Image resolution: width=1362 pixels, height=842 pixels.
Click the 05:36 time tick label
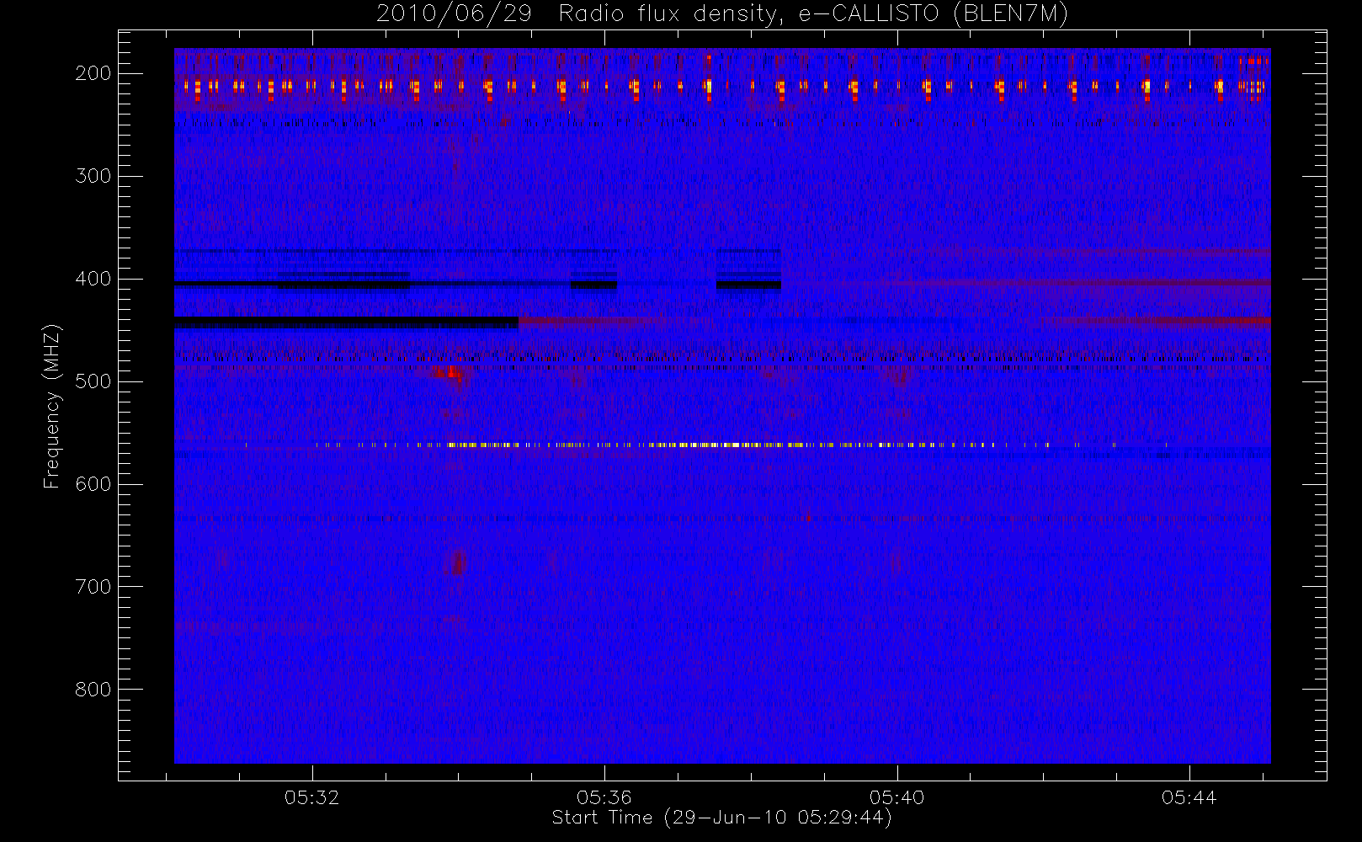pos(604,797)
